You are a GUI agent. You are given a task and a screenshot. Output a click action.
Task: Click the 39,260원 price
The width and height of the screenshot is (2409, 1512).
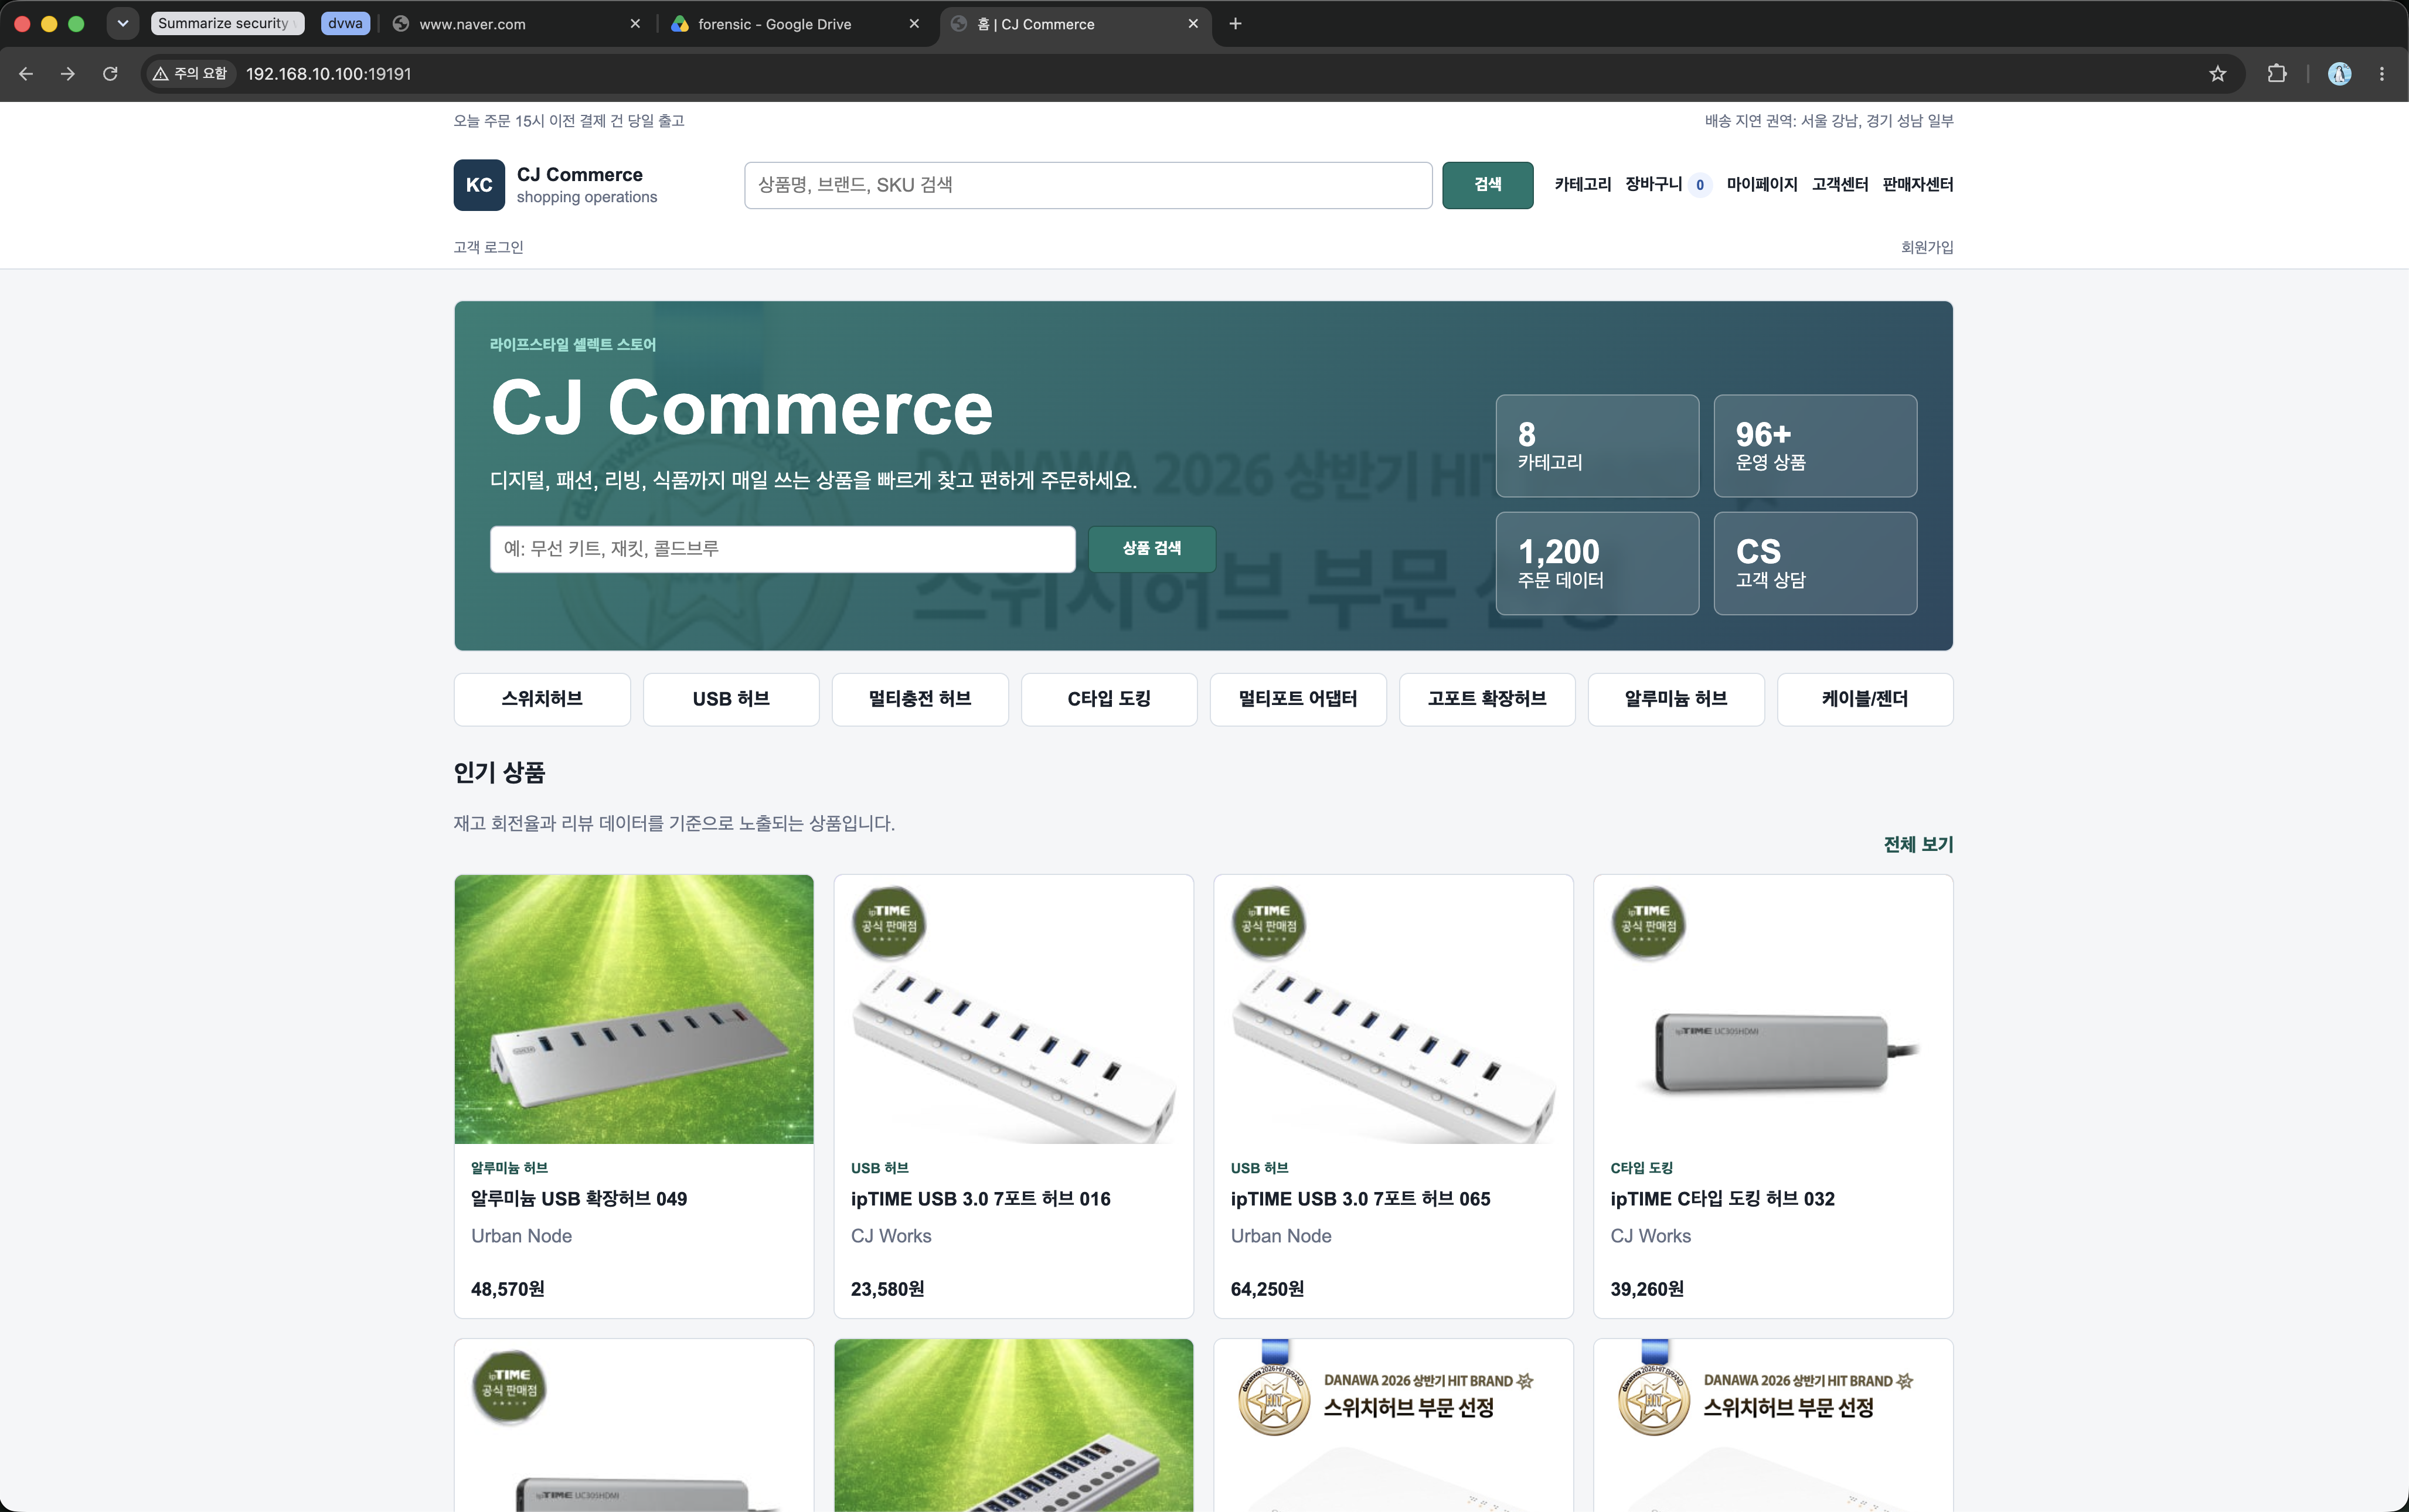[1647, 1289]
